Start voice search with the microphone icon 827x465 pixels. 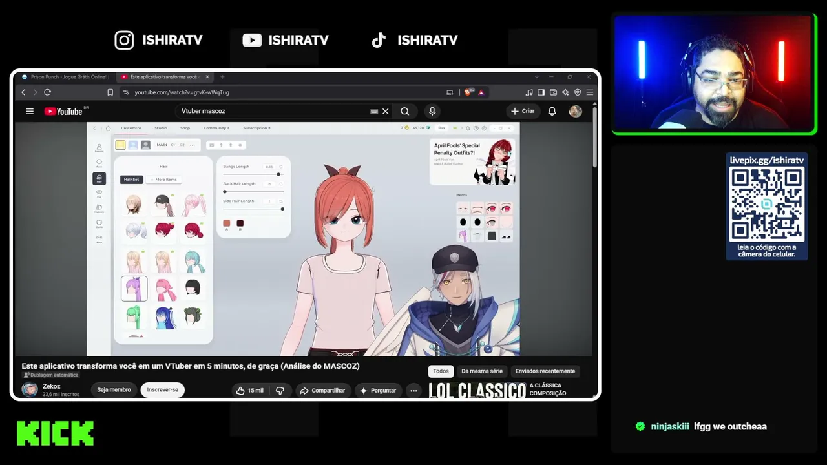(x=432, y=111)
